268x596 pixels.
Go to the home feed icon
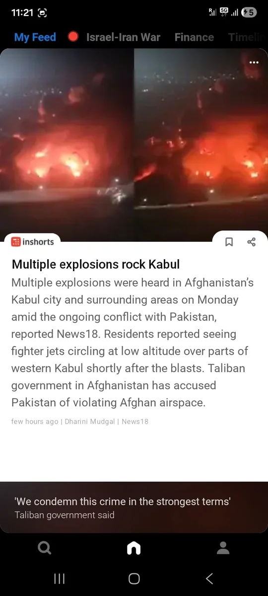tap(134, 548)
